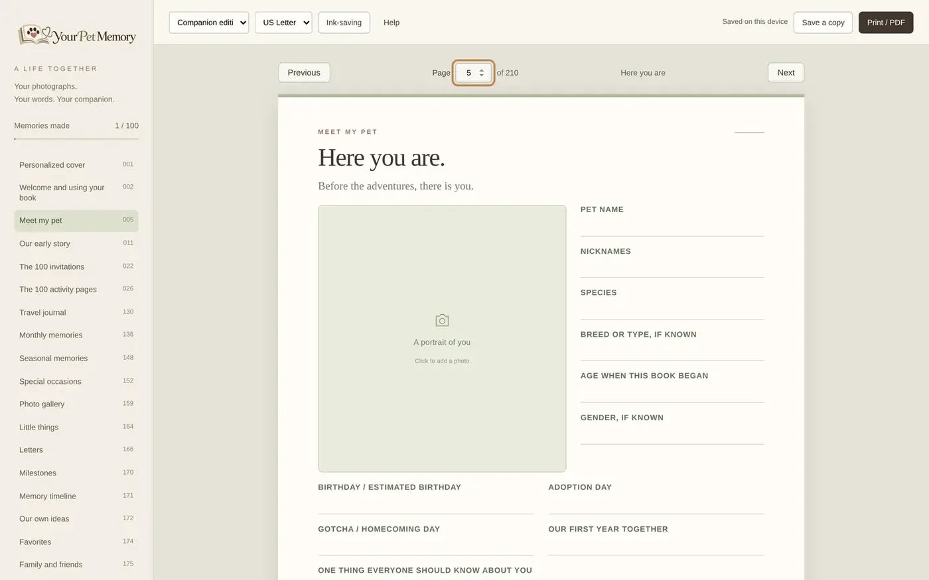Click the Memories made progress bar
Screen dimensions: 929x580
pos(76,139)
